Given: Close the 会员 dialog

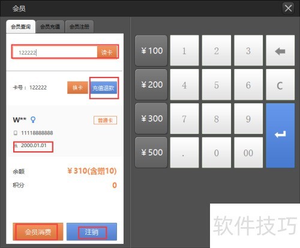Looking at the screenshot, I should point(288,8).
